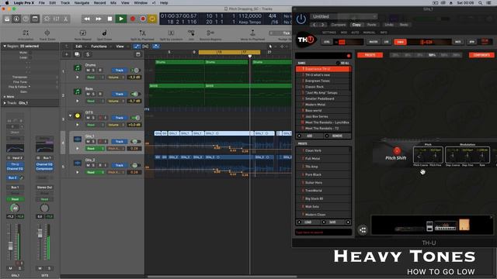This screenshot has width=497, height=279.
Task: Click the Bounce Regions toolbar icon
Action: click(210, 33)
